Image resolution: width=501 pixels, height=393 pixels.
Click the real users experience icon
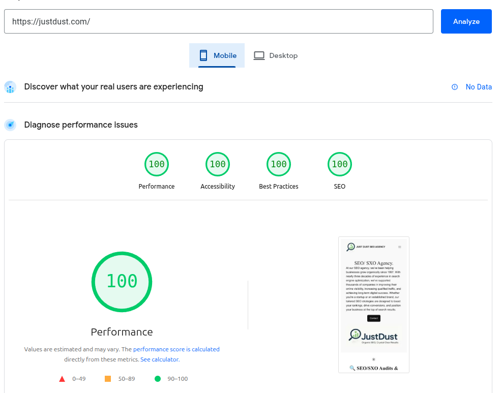10,87
